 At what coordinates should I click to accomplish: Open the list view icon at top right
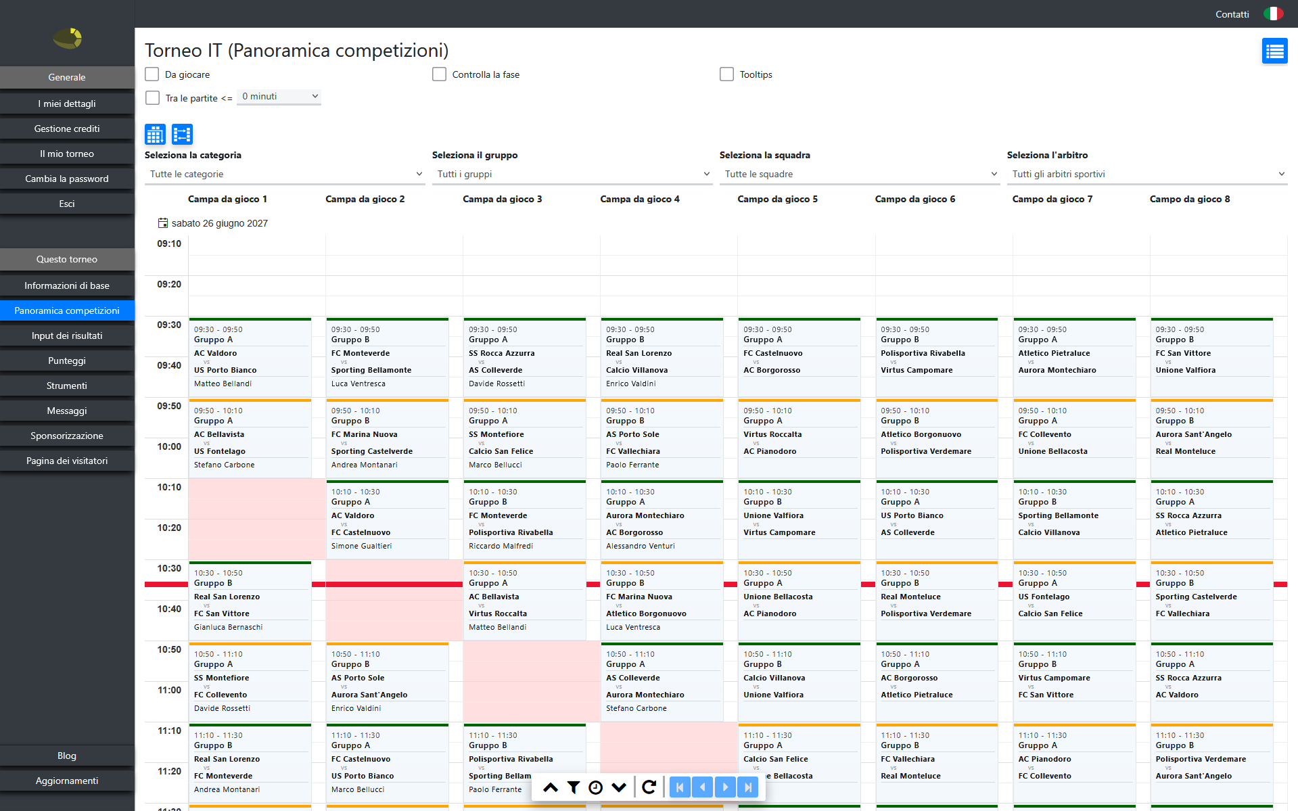1274,51
